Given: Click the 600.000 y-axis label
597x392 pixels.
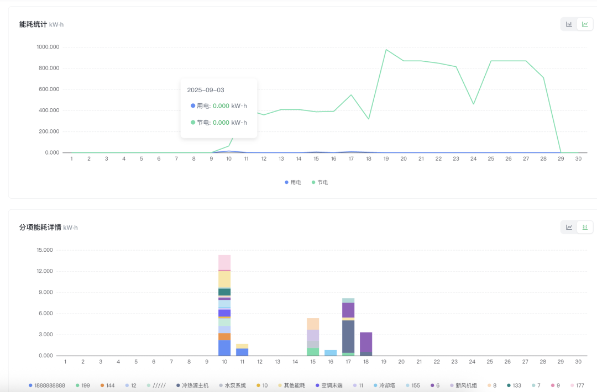Looking at the screenshot, I should 50,89.
